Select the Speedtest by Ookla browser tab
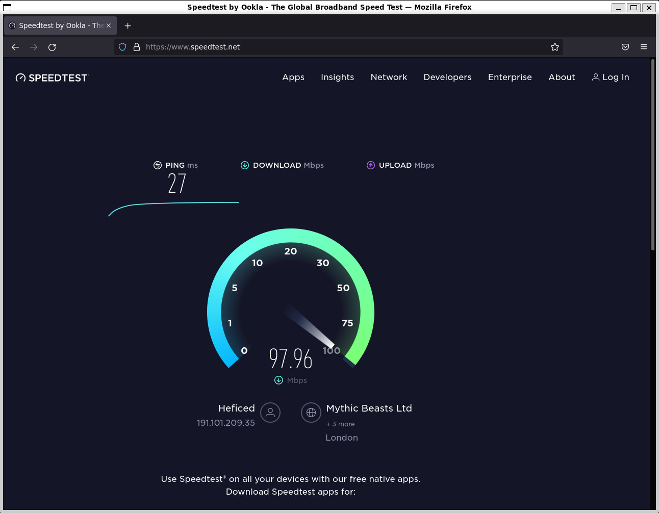This screenshot has width=659, height=513. pos(60,25)
